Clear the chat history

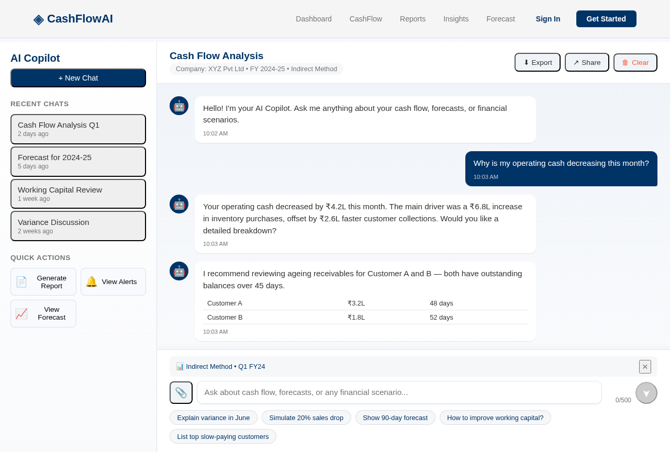tap(635, 62)
